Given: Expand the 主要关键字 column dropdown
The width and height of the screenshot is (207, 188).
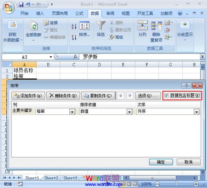Looking at the screenshot, I should [72, 112].
